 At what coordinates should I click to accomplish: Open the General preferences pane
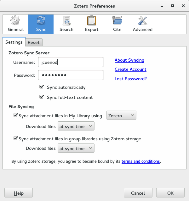15,24
